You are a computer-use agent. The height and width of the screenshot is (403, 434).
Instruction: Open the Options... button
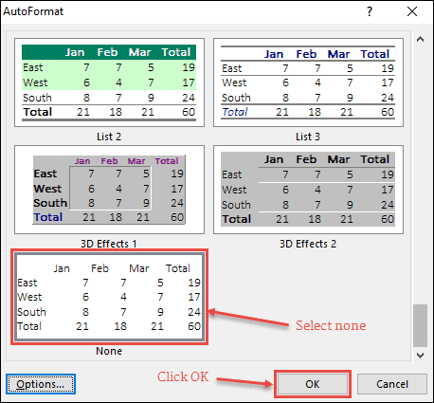[x=41, y=384]
